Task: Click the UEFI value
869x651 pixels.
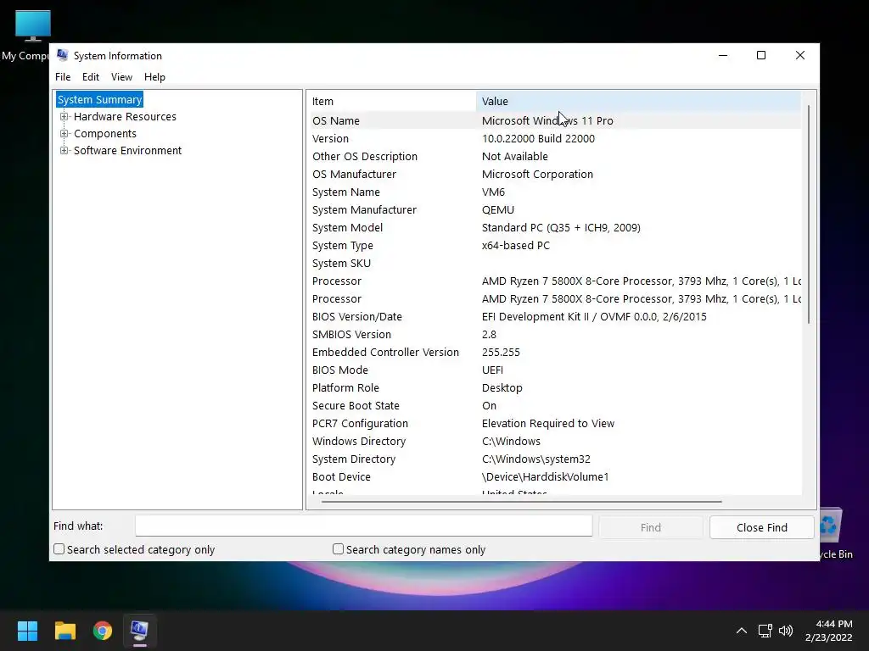Action: pyautogui.click(x=492, y=370)
